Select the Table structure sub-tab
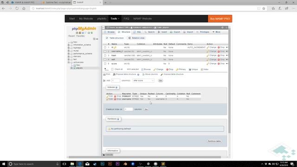 (115, 38)
